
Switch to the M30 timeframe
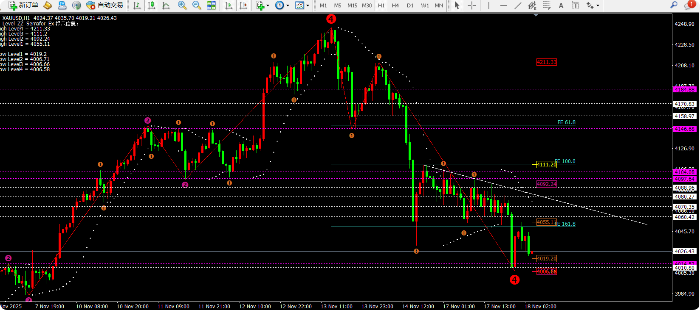click(367, 6)
